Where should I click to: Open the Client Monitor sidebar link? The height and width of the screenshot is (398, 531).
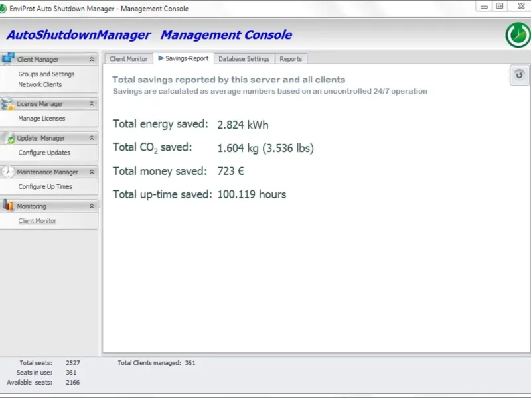[x=37, y=221]
